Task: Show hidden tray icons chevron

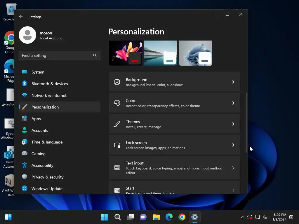Action: coord(243,217)
